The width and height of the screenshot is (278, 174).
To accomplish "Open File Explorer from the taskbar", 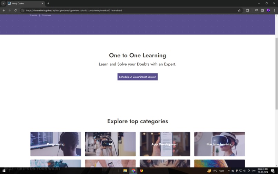I will tap(125, 171).
